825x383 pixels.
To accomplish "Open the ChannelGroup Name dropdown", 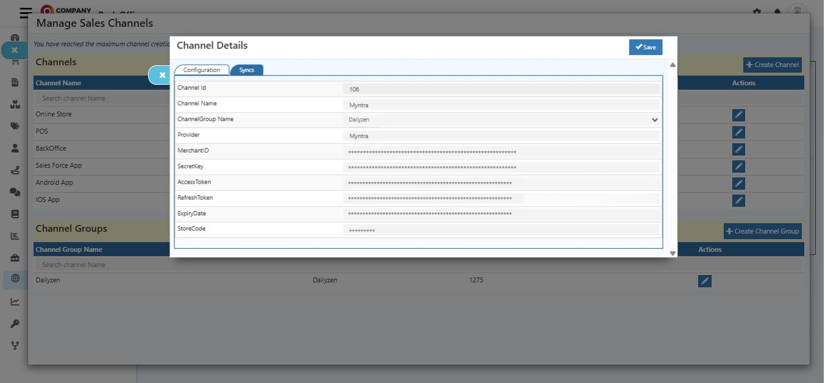I will [654, 120].
